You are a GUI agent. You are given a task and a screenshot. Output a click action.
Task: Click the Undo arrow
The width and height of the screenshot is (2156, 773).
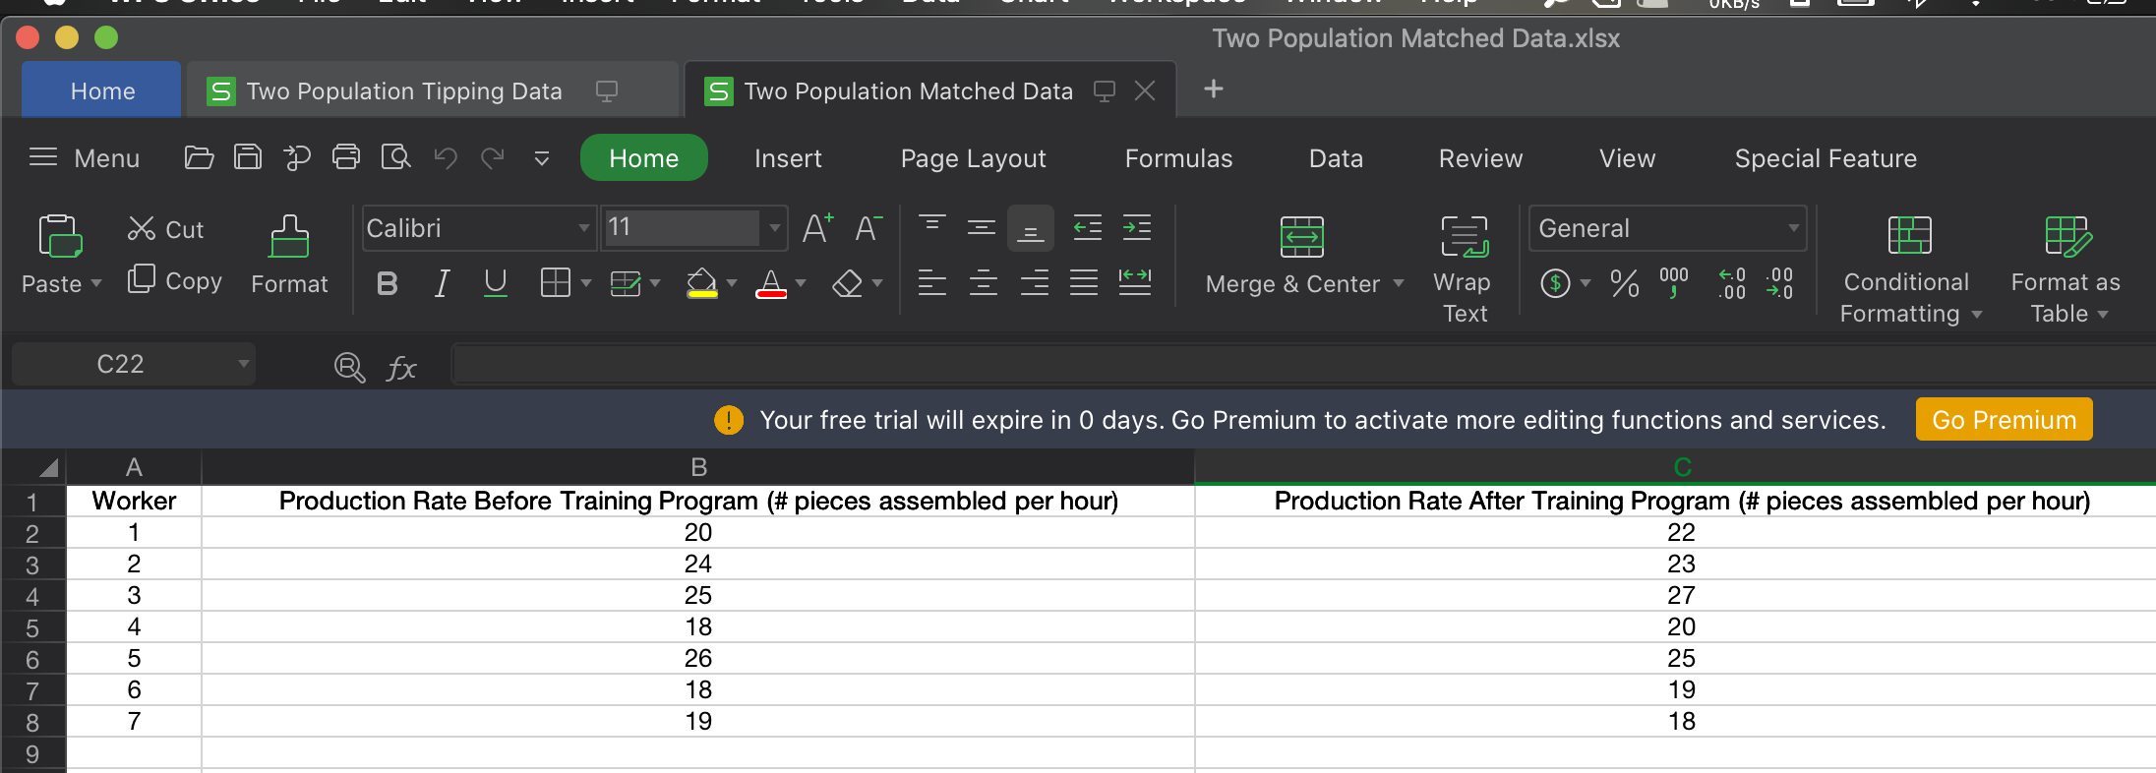coord(446,157)
